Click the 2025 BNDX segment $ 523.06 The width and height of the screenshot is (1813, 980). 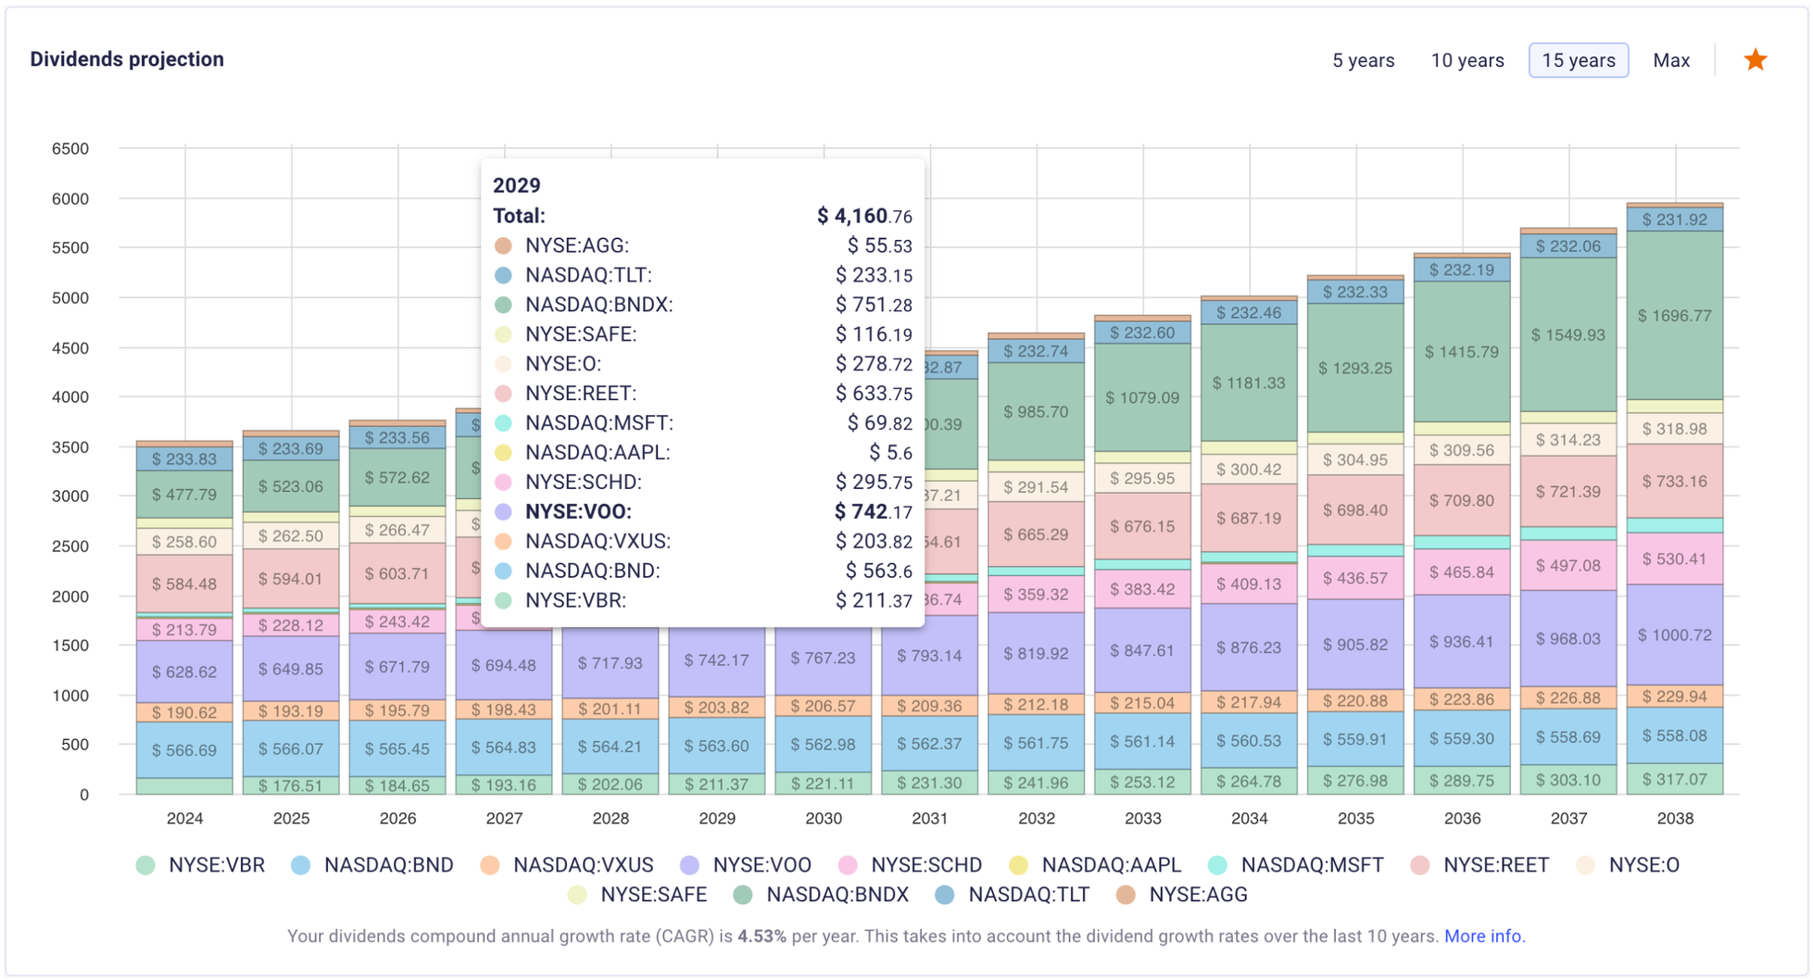click(x=291, y=486)
